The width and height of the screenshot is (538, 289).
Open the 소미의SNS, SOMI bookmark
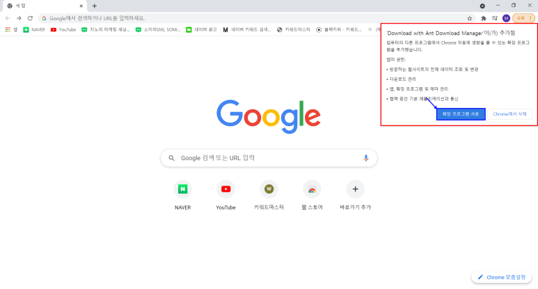pos(158,30)
